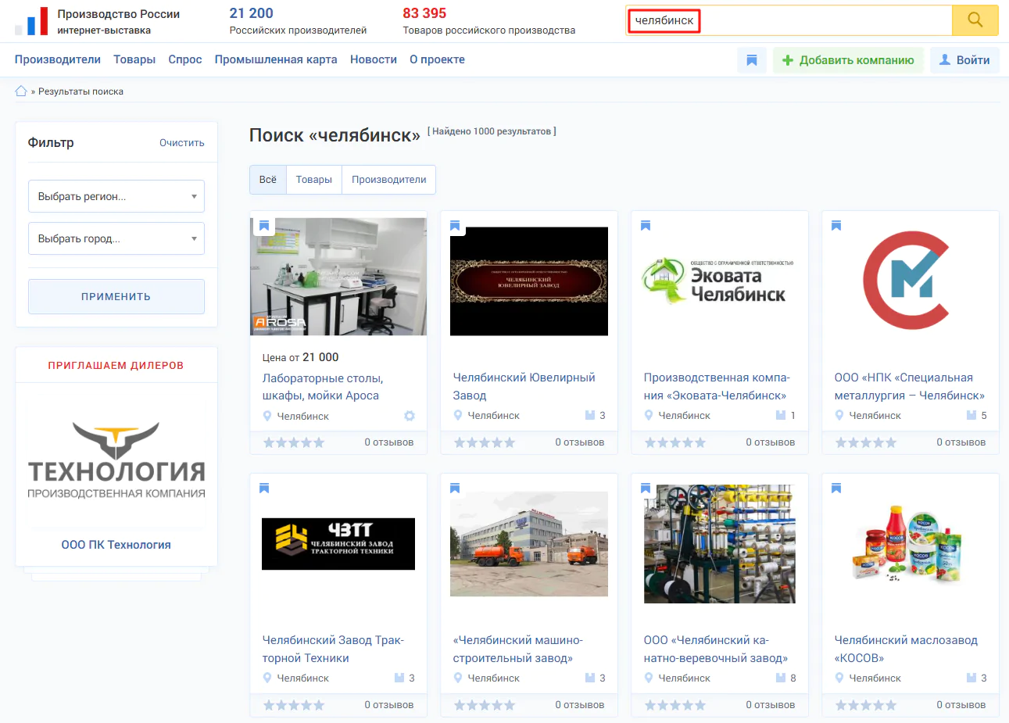Click the 0 отзывов on Эковата card
The height and width of the screenshot is (723, 1009).
[x=771, y=442]
